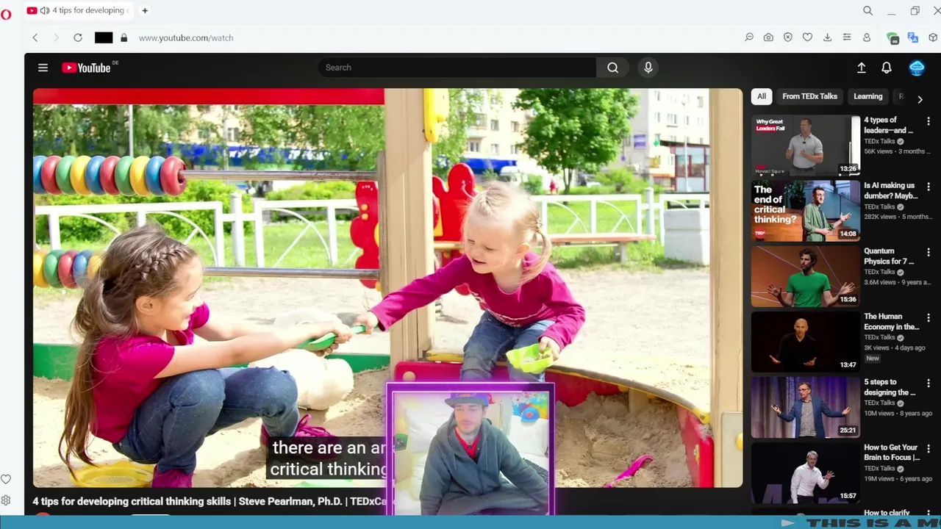Open thumbnail of 4 types of leaders video
941x529 pixels.
pyautogui.click(x=805, y=145)
